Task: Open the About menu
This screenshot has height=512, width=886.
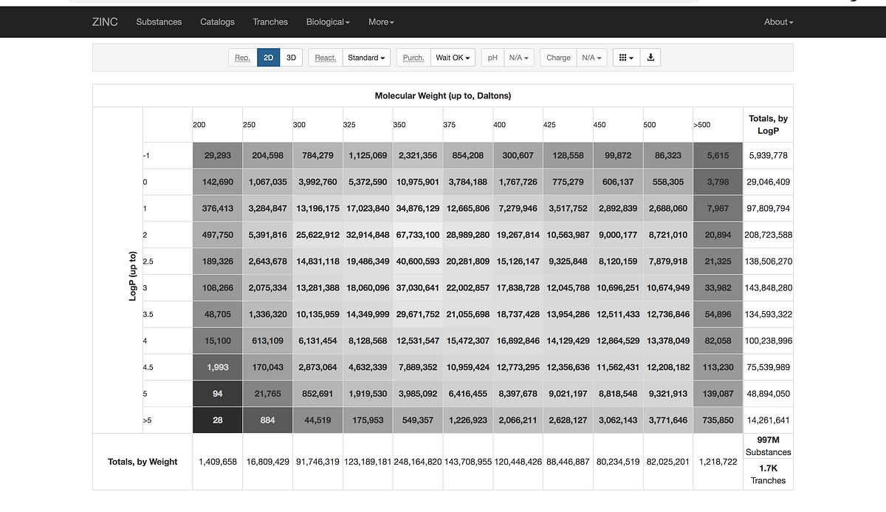Action: click(777, 21)
